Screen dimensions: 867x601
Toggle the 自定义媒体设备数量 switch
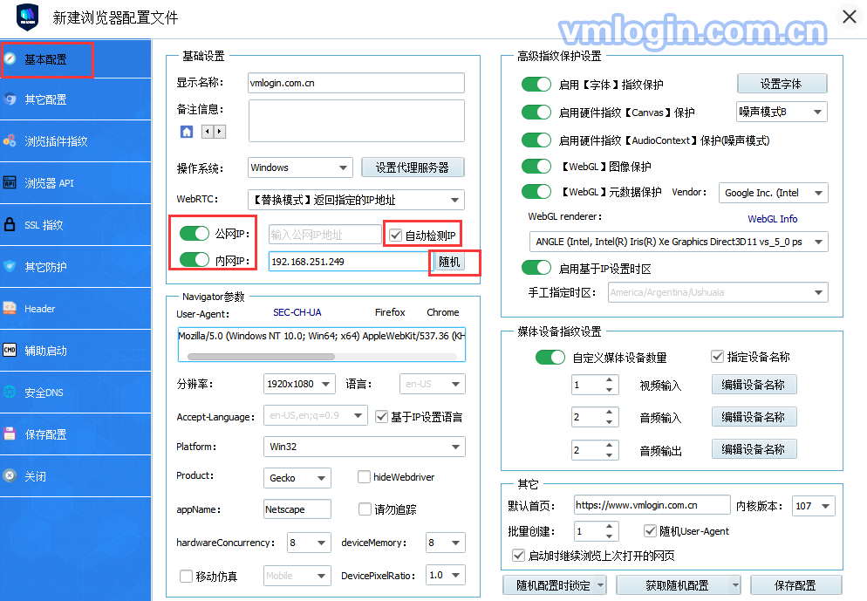tap(550, 357)
